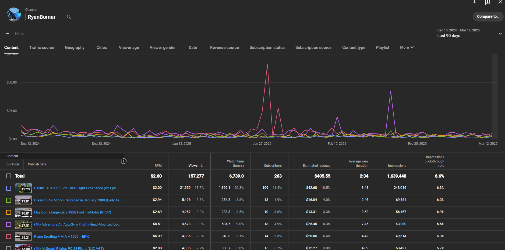Screen dimensions: 505x250
Task: Switch to the Content type tab
Action: pos(354,48)
